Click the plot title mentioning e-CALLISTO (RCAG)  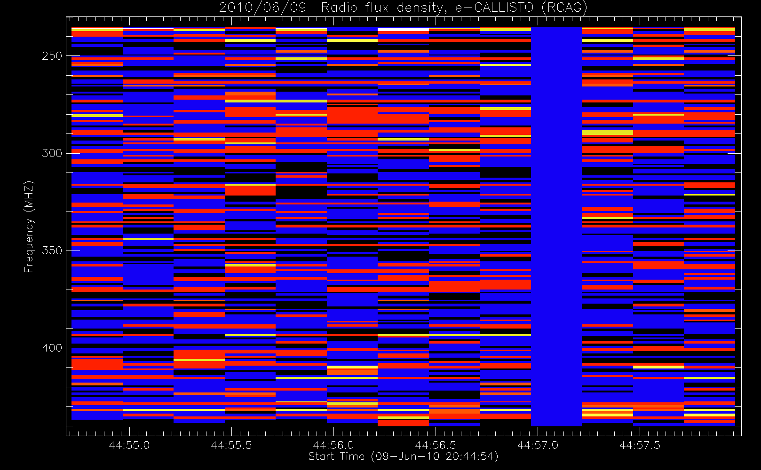pos(403,8)
